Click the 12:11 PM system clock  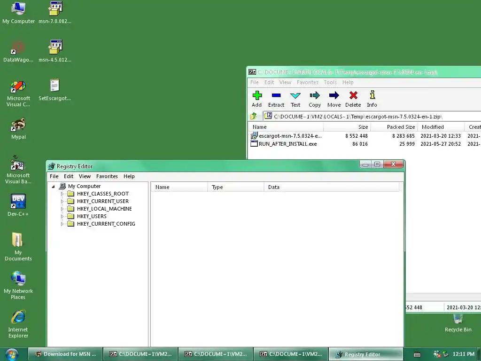coord(463,354)
